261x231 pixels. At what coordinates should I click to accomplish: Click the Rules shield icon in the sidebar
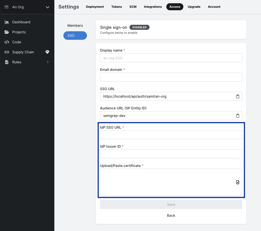(x=7, y=62)
